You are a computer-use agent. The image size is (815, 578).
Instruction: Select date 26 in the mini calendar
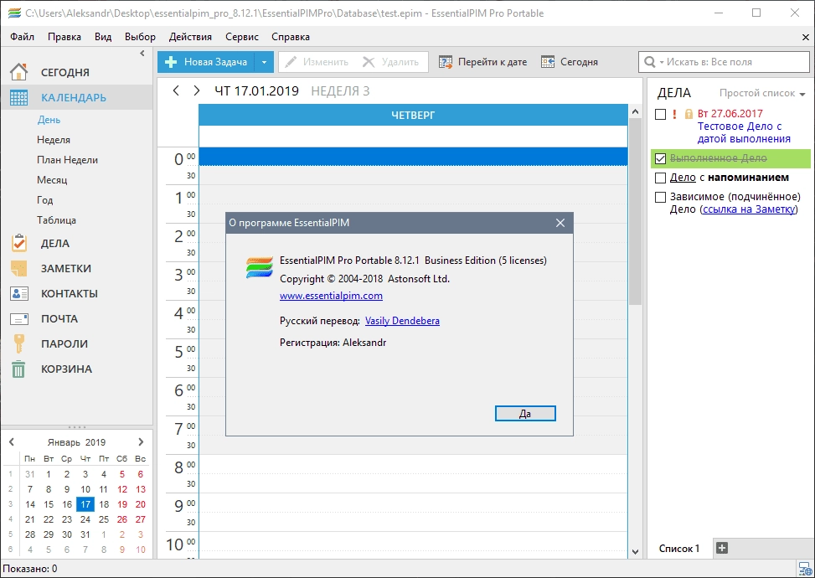122,519
